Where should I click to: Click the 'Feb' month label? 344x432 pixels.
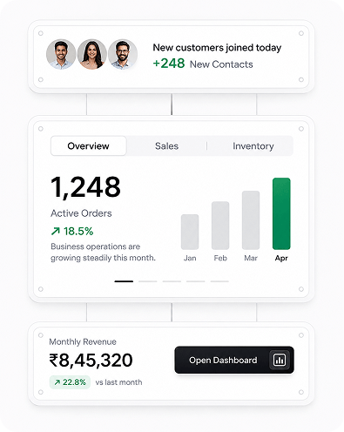point(220,258)
